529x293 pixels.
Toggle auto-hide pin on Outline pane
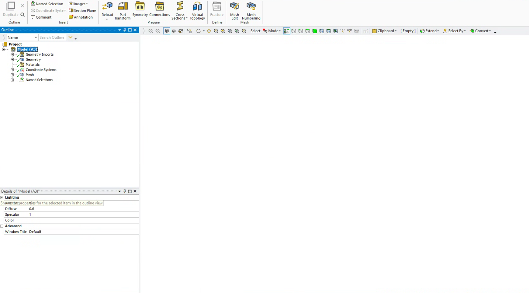pos(124,30)
